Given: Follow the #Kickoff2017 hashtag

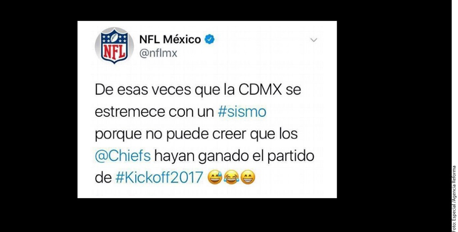Looking at the screenshot, I should [x=159, y=177].
